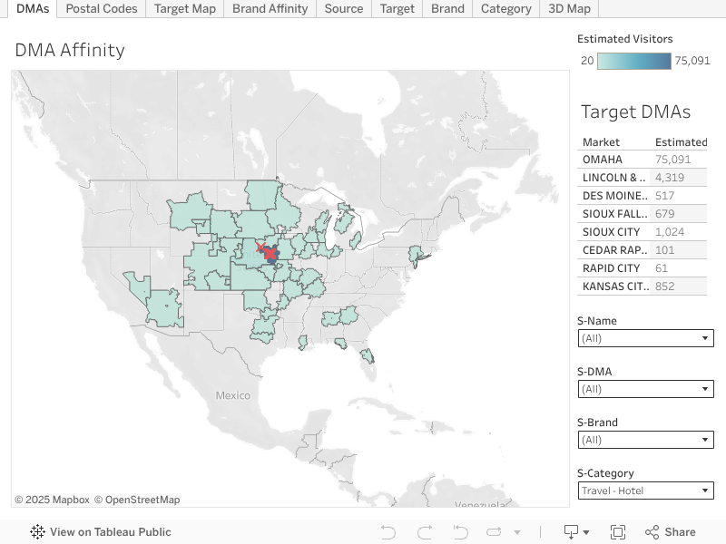Click the Revert icon in toolbar
The image size is (726, 544).
(x=460, y=532)
